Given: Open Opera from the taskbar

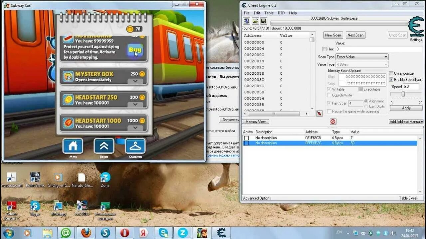Looking at the screenshot, I should coord(124,233).
